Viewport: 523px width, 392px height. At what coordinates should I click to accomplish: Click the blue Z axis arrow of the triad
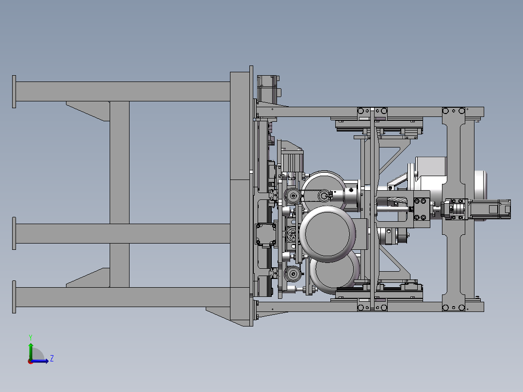tap(41, 360)
